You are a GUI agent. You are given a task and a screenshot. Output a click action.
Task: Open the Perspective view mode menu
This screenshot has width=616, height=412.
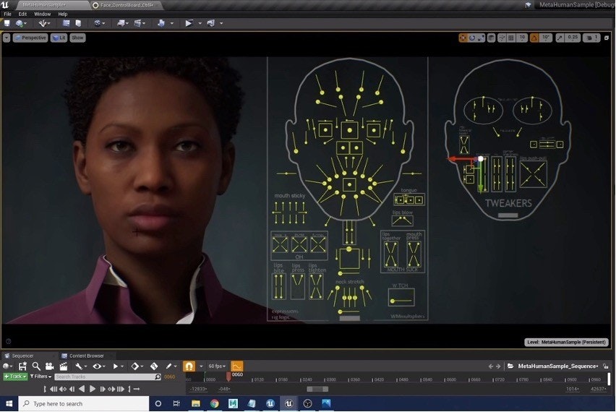click(30, 38)
